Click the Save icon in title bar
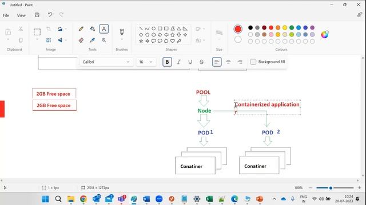 point(37,15)
